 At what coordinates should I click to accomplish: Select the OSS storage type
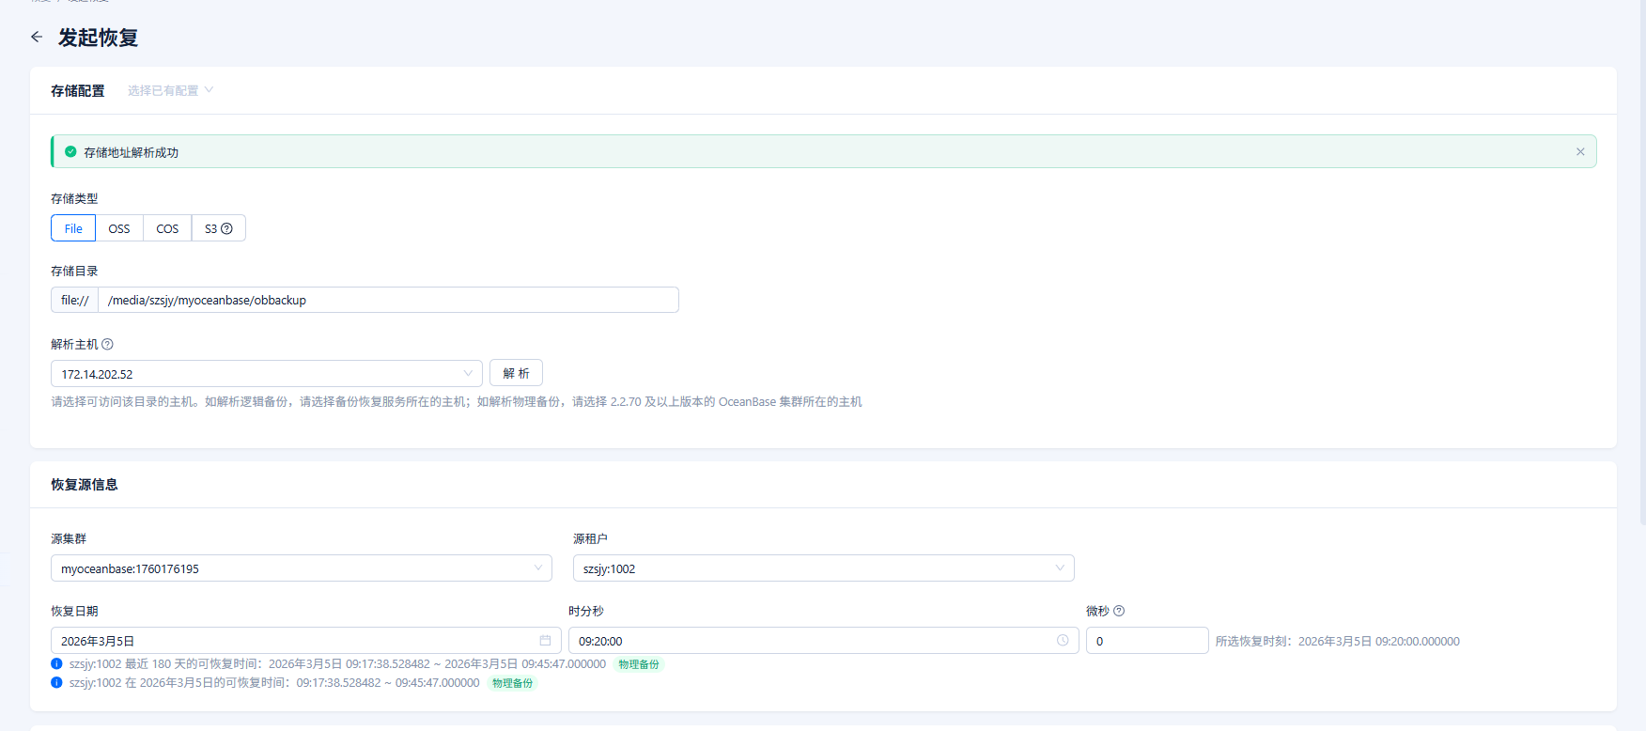[119, 228]
